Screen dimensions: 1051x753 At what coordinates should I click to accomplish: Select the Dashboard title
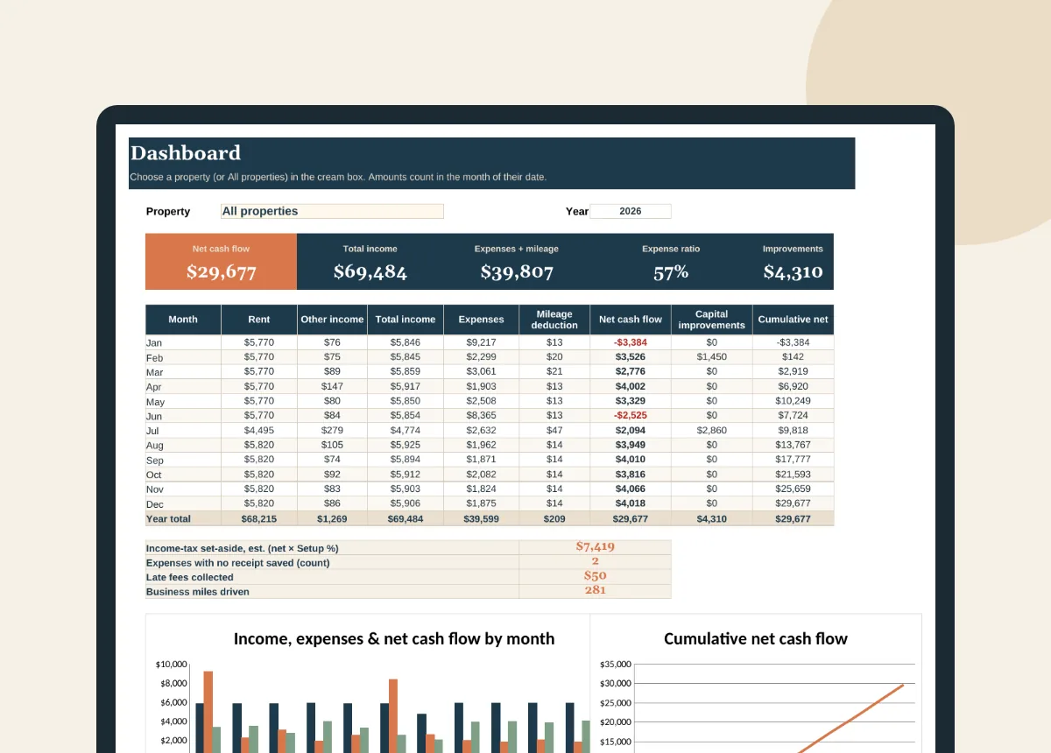pos(186,152)
